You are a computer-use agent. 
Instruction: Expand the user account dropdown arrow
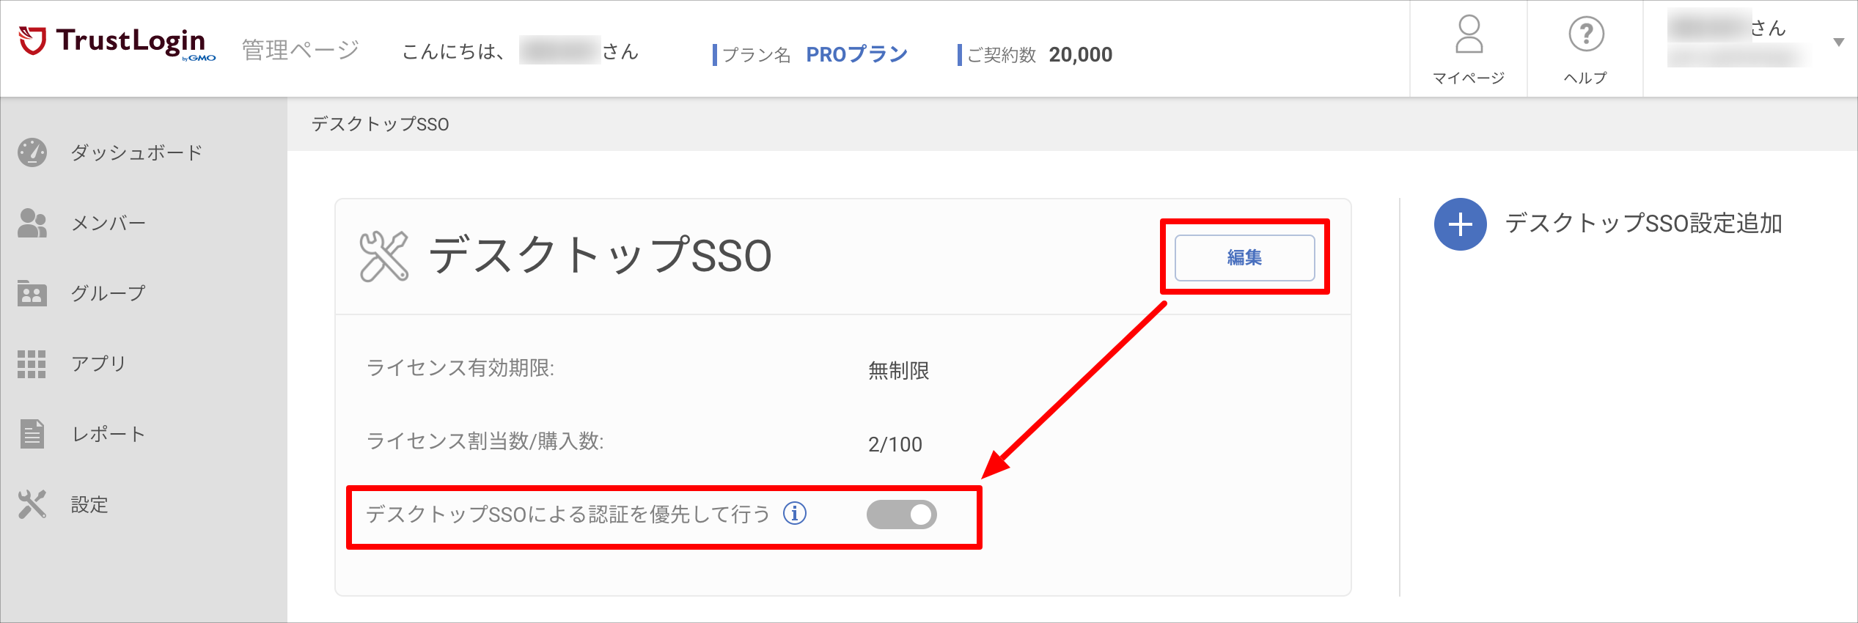(1838, 43)
